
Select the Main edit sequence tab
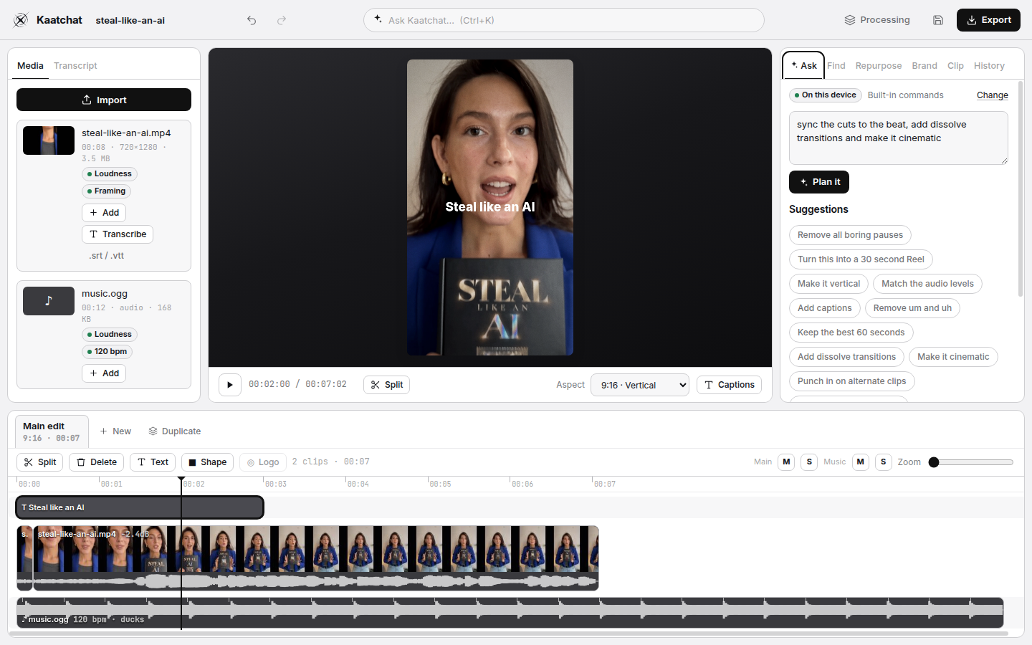click(52, 431)
